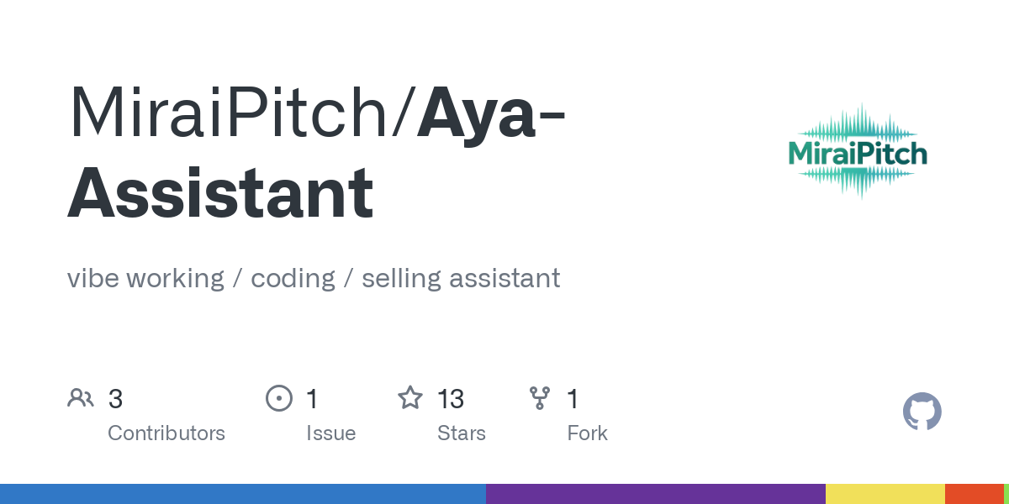Image resolution: width=1009 pixels, height=504 pixels.
Task: Click the 13 stars count
Action: [x=451, y=398]
